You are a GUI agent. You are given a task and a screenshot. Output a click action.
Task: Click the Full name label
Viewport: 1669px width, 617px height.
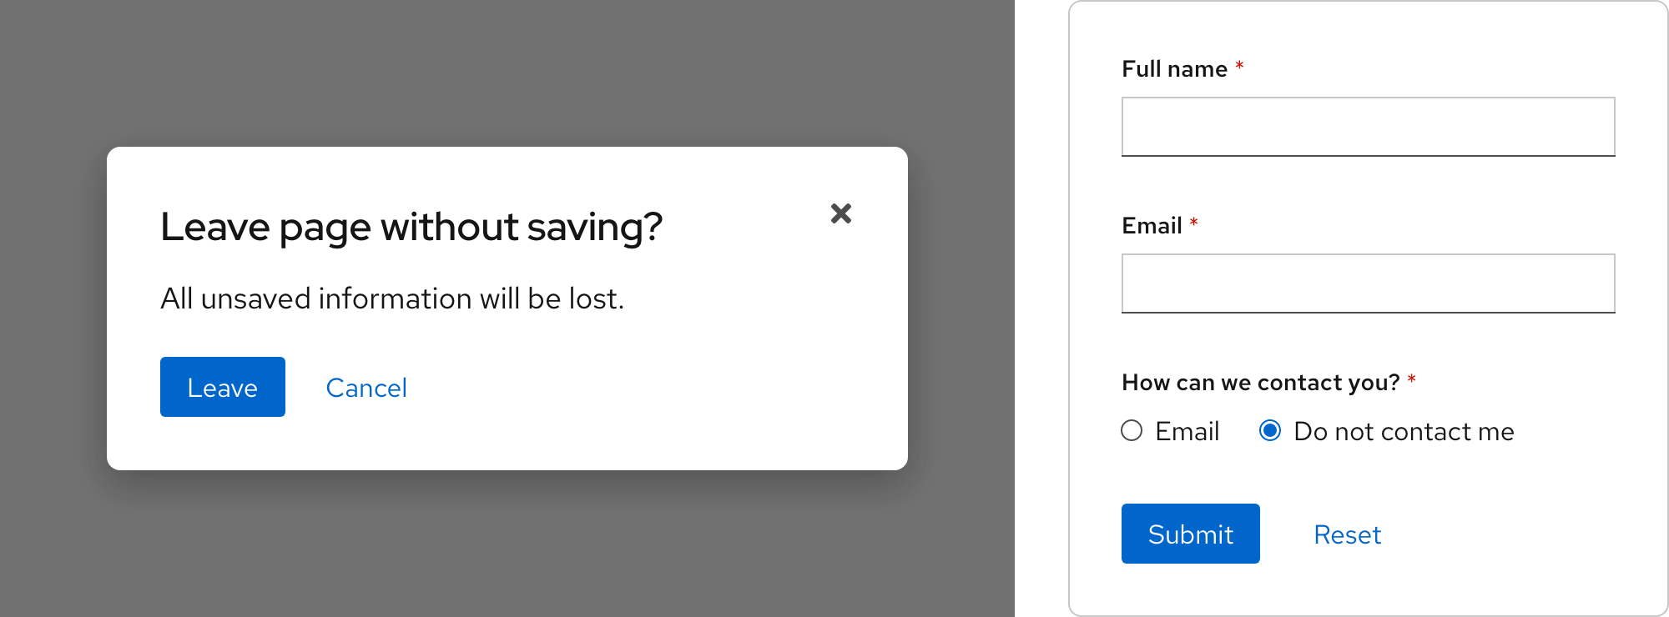[x=1172, y=68]
